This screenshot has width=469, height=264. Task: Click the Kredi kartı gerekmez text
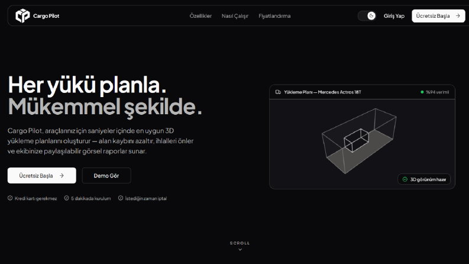point(35,198)
